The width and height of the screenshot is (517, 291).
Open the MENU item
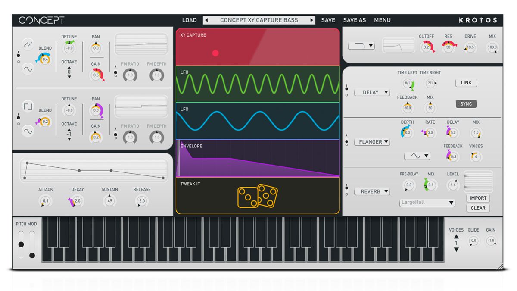point(382,20)
